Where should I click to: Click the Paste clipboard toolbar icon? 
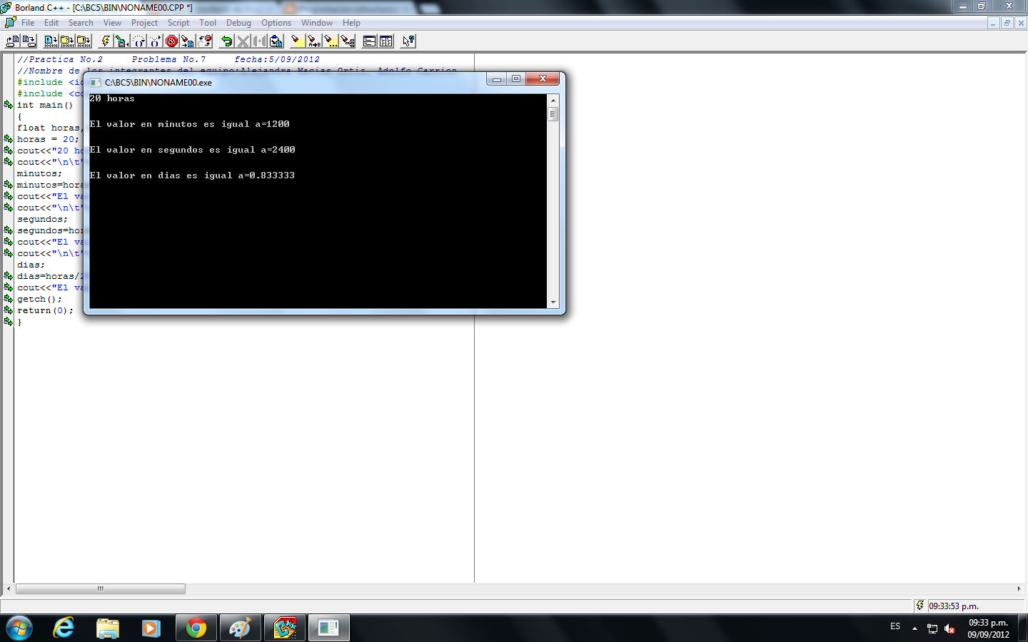(x=276, y=41)
